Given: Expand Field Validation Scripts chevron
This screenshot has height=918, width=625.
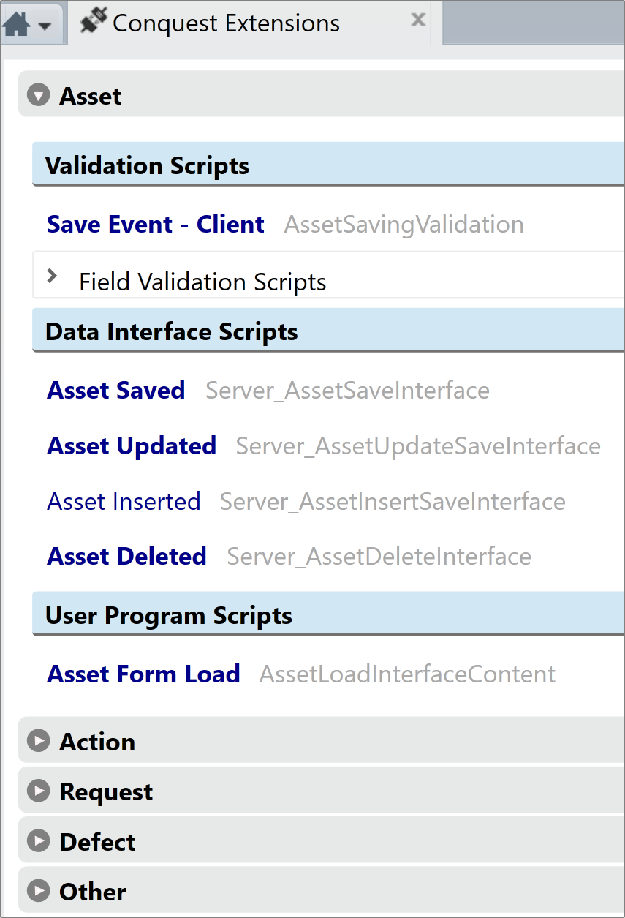Looking at the screenshot, I should click(x=51, y=276).
